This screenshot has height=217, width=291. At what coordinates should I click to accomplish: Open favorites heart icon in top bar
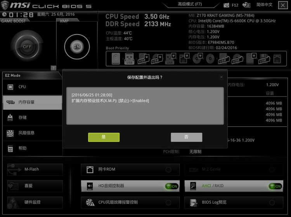pos(246,5)
